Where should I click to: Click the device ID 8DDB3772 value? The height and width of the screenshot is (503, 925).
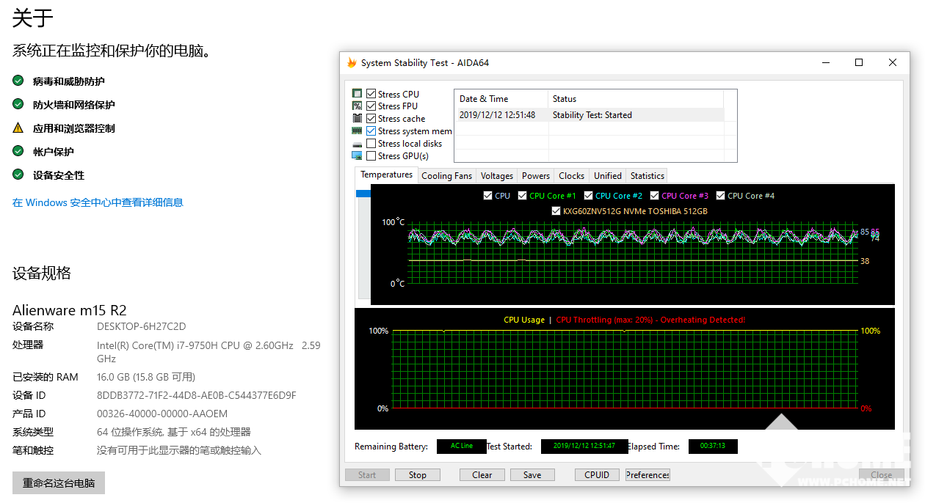click(x=197, y=395)
